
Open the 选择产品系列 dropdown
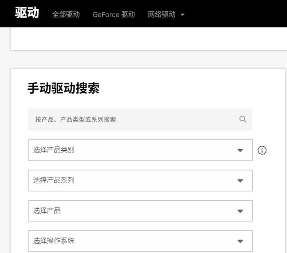pos(140,180)
